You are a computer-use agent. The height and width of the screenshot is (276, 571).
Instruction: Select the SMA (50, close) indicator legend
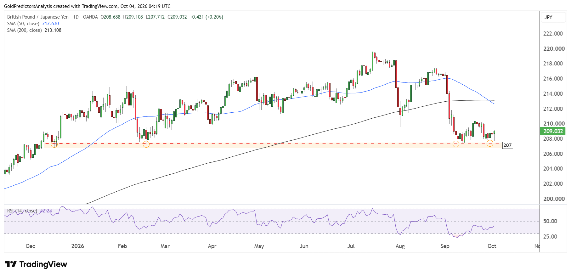pos(23,24)
